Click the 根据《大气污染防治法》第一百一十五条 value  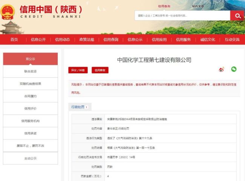click(x=131, y=148)
